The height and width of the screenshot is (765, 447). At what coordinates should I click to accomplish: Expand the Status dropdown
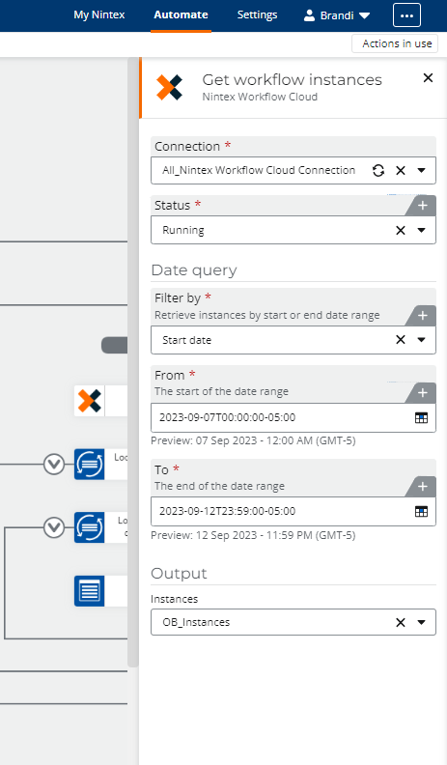(422, 230)
